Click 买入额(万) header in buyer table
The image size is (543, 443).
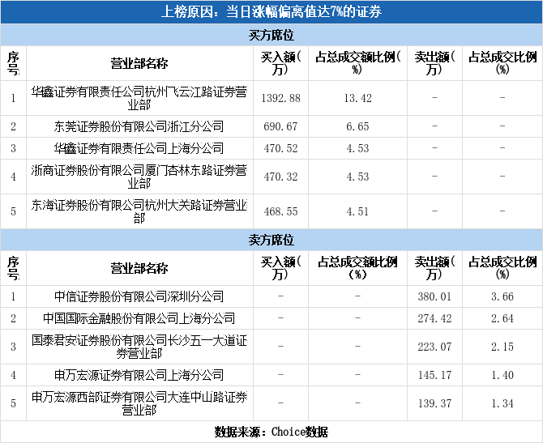281,63
